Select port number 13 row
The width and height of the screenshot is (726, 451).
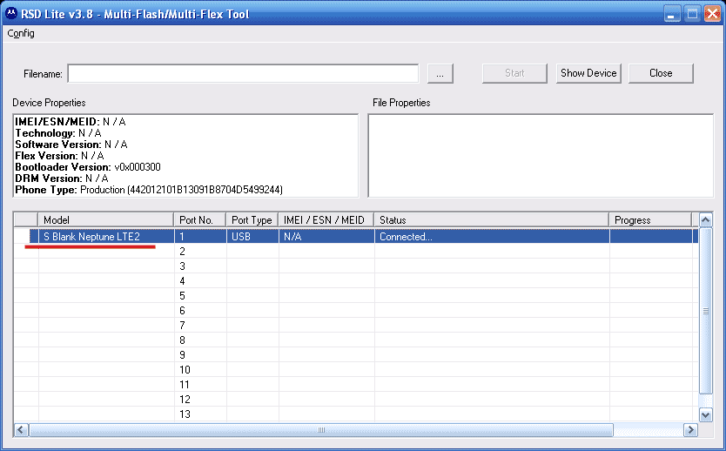coord(355,414)
